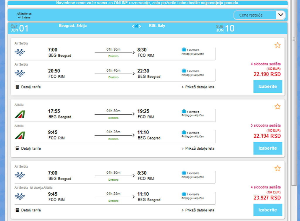Click luggage icon on 20:50 flight
Viewport: 300px width, 221px height.
184,71
